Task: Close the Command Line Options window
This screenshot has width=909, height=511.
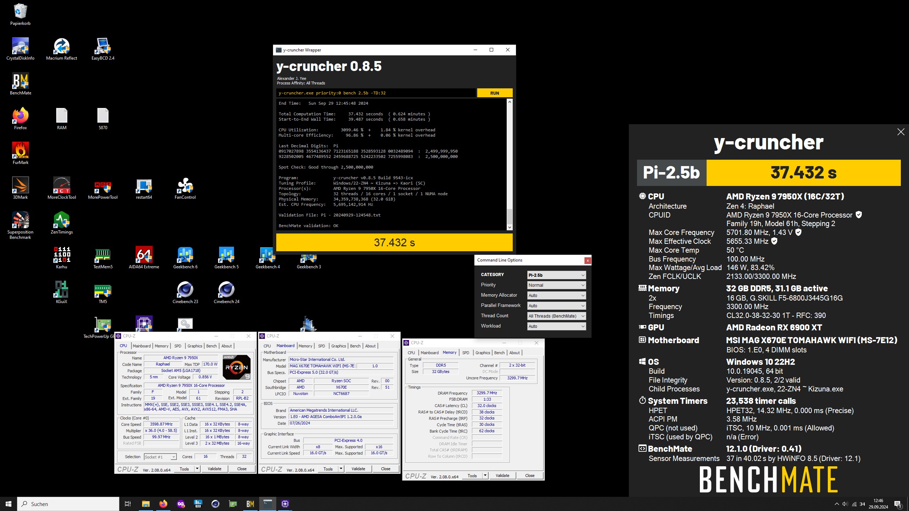Action: [588, 260]
